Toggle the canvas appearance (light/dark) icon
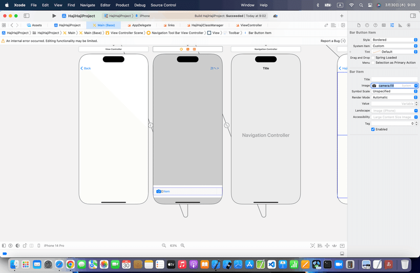The width and height of the screenshot is (420, 273). click(18, 245)
